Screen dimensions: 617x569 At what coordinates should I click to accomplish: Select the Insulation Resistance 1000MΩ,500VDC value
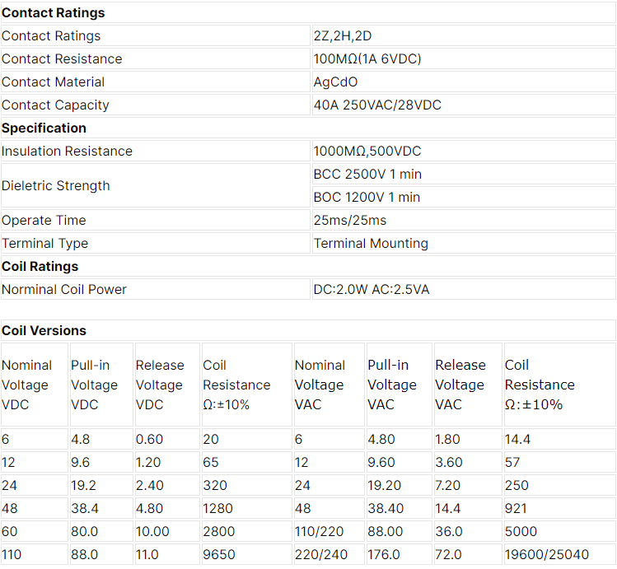pyautogui.click(x=464, y=151)
